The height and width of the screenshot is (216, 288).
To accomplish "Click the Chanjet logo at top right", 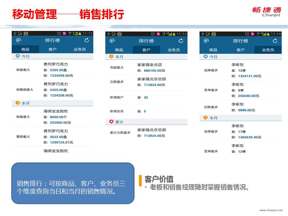I will click(x=266, y=12).
